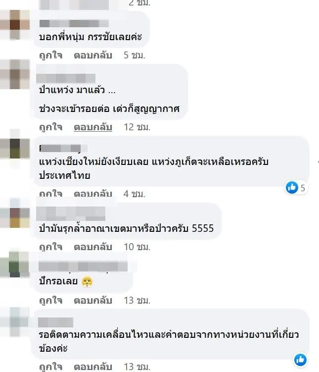Click the 12 ชม. timestamp

[137, 127]
